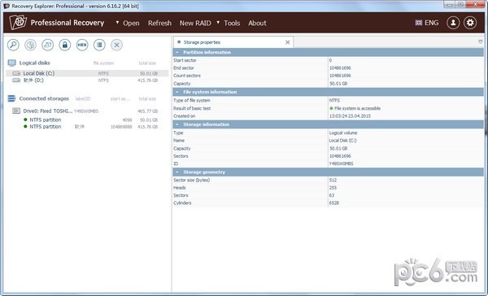
Task: Click the X close storage toolbar icon
Action: point(116,45)
